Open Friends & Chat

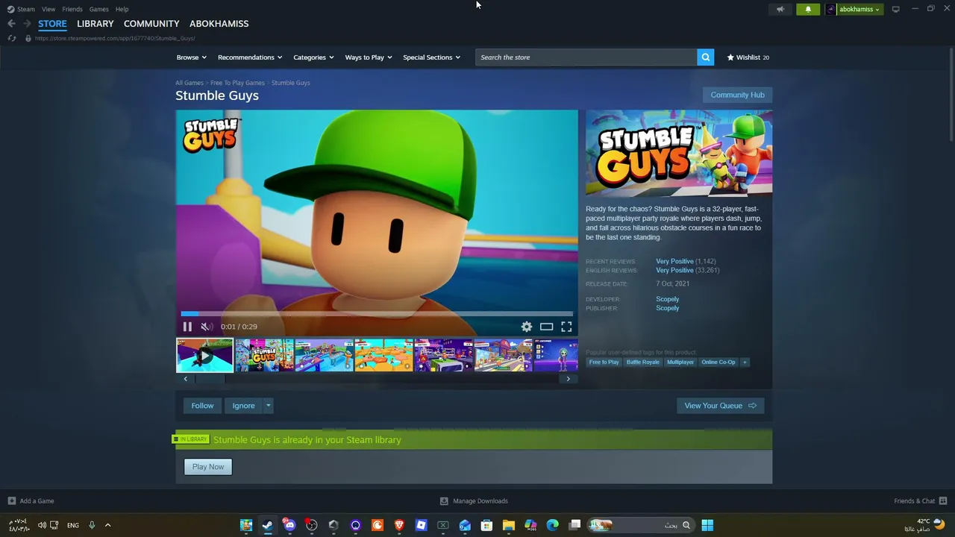point(920,501)
